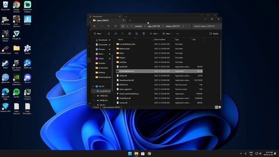Image resolution: width=279 pixels, height=157 pixels.
Task: Collapse the This PC tree node
Action: (93, 86)
